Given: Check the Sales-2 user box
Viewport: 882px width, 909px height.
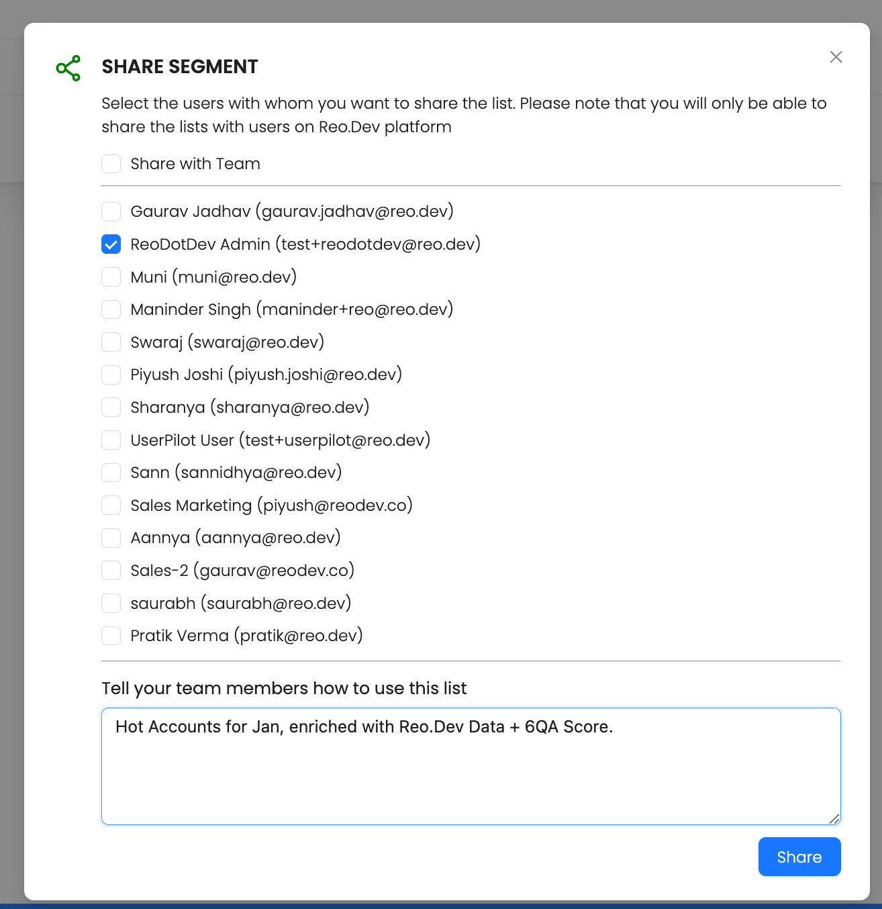Looking at the screenshot, I should [x=111, y=571].
